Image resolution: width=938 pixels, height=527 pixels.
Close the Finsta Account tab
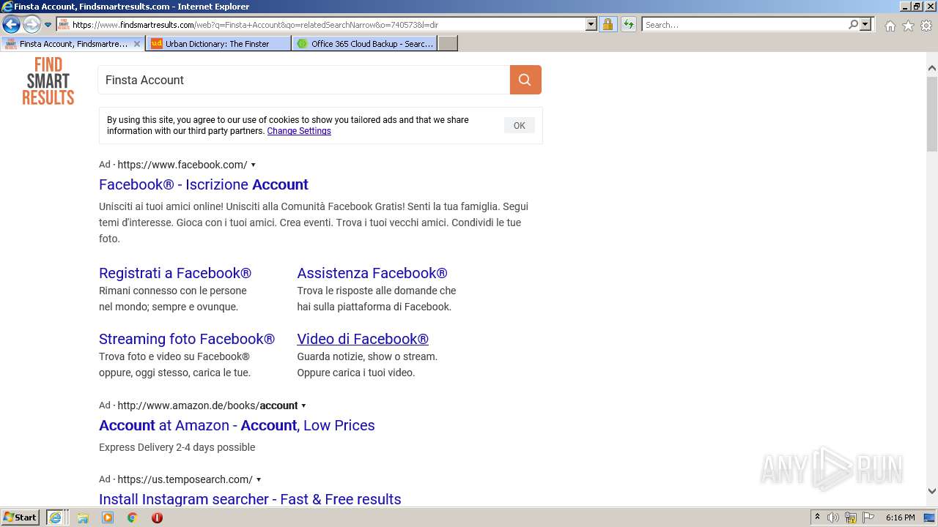[x=136, y=44]
